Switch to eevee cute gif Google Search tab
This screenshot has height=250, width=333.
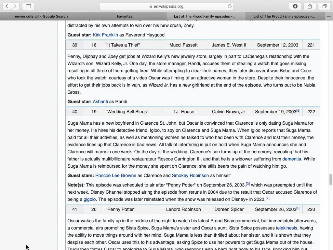[41, 16]
